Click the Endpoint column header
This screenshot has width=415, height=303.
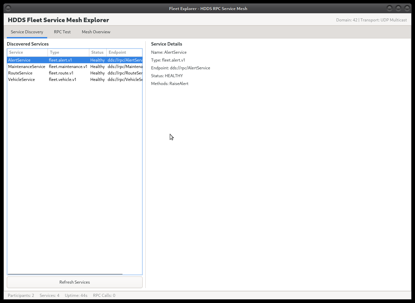point(124,52)
